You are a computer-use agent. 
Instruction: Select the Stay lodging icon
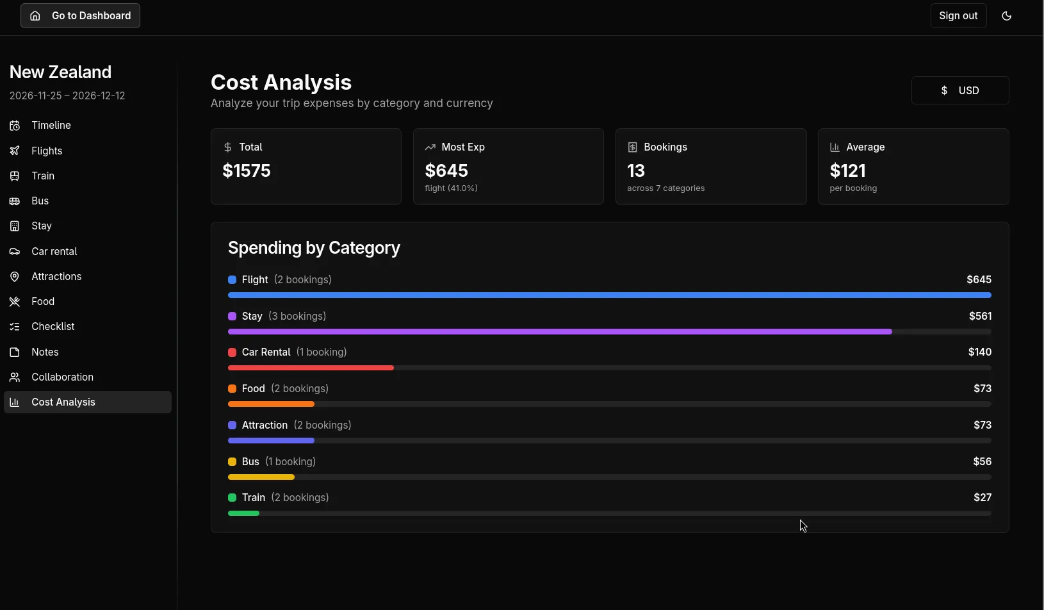point(15,226)
